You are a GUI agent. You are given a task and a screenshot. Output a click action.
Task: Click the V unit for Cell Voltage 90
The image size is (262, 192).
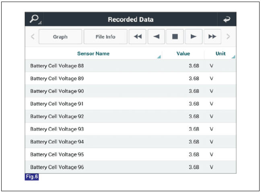point(211,91)
